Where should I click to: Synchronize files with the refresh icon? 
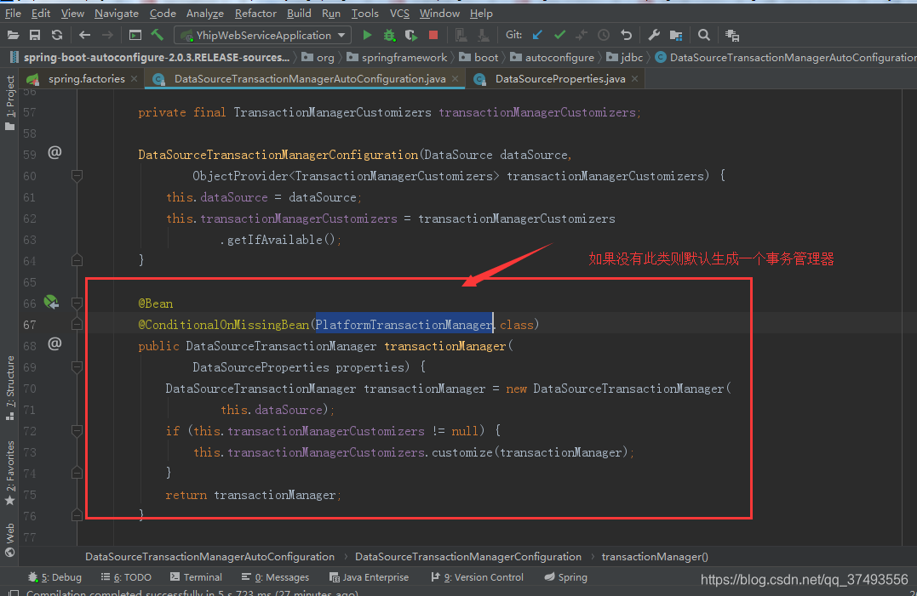(57, 35)
